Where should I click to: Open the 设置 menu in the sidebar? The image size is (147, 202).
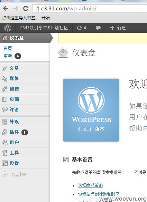(x=25, y=163)
